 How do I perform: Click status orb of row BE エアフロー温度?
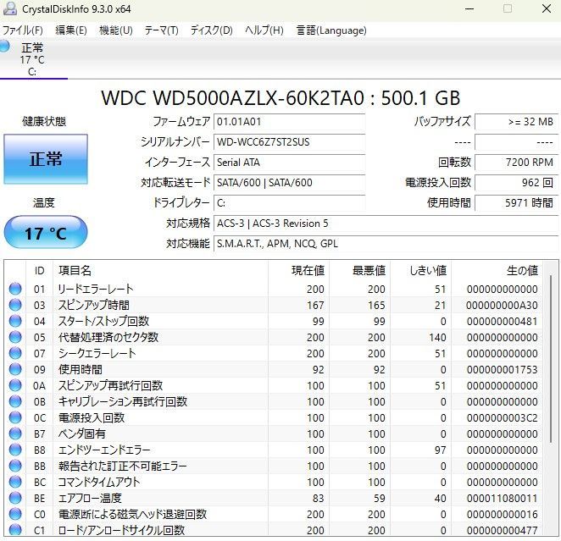(x=15, y=498)
